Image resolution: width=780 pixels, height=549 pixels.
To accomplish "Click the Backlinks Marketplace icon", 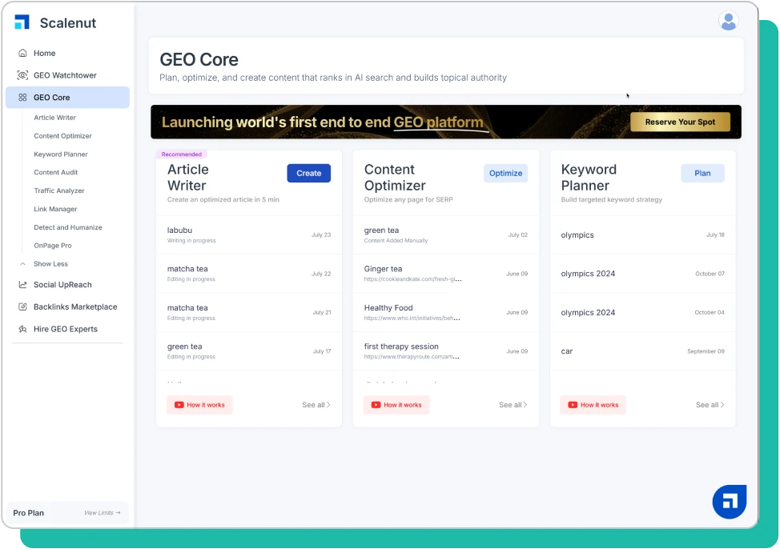I will (22, 307).
